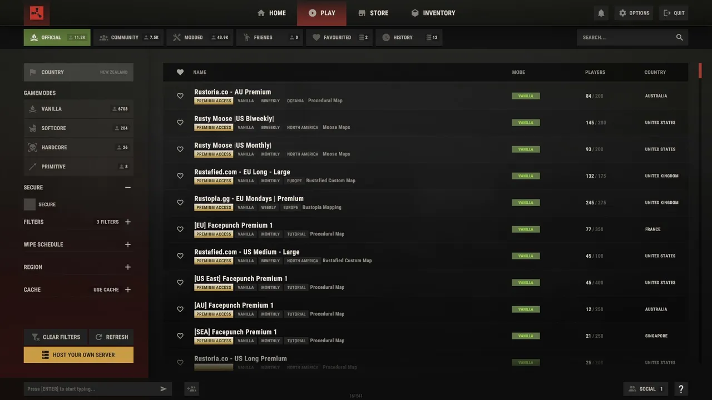
Task: Select the [SEA] Facepunch Premium 1 name
Action: point(235,332)
